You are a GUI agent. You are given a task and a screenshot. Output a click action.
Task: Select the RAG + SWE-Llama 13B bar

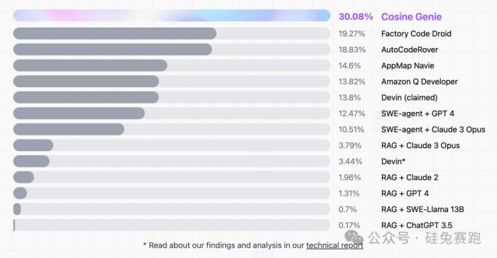click(172, 209)
